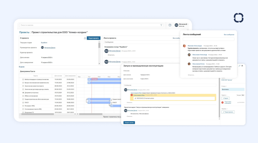Viewport: 258px width, 143px height.
Task: Click 'Все сообщения' link in Лента сообщений
Action: coord(229,34)
